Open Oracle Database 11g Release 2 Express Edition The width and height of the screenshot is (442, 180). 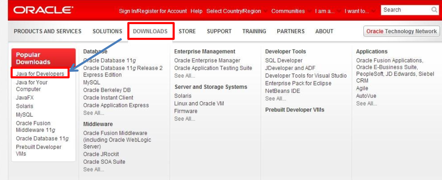pyautogui.click(x=123, y=72)
